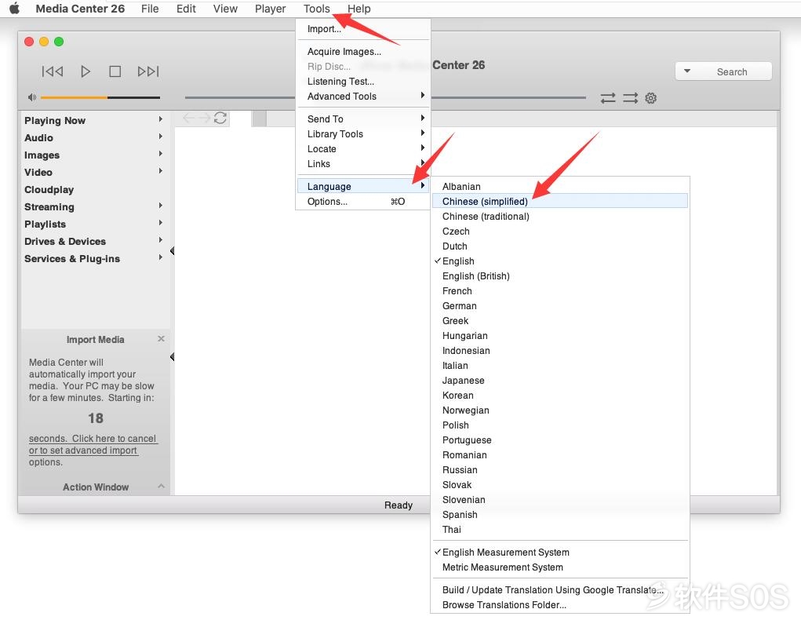Mute volume via speaker icon

31,97
